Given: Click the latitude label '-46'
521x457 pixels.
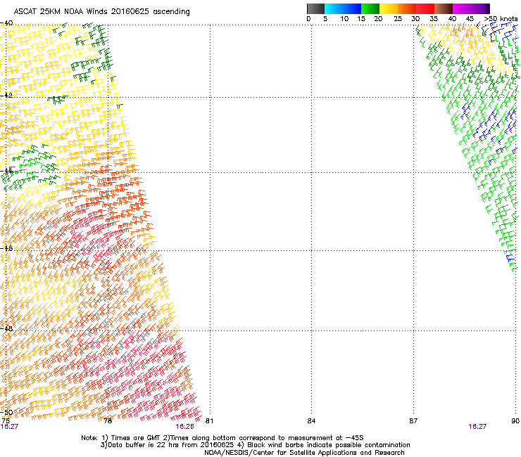Looking at the screenshot, I should (x=6, y=248).
